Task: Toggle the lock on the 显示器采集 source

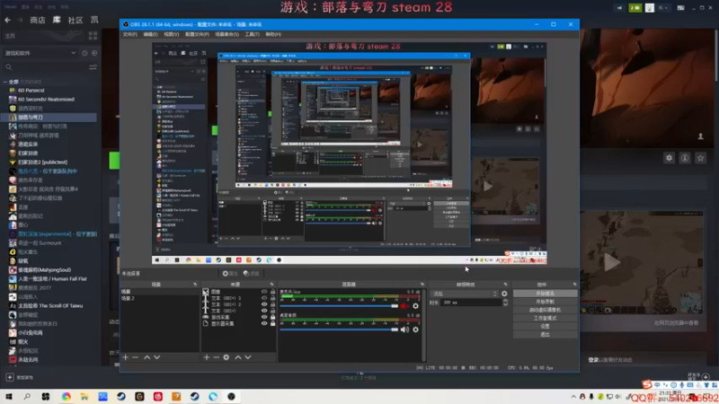Action: 273,323
